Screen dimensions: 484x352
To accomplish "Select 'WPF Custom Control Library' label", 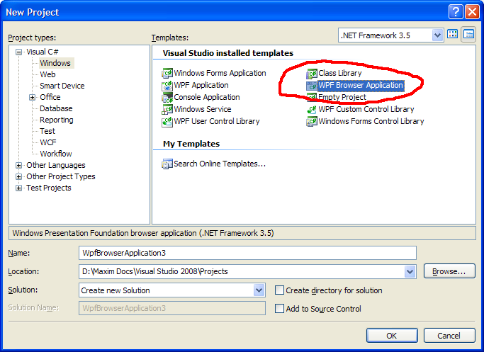I will point(366,110).
